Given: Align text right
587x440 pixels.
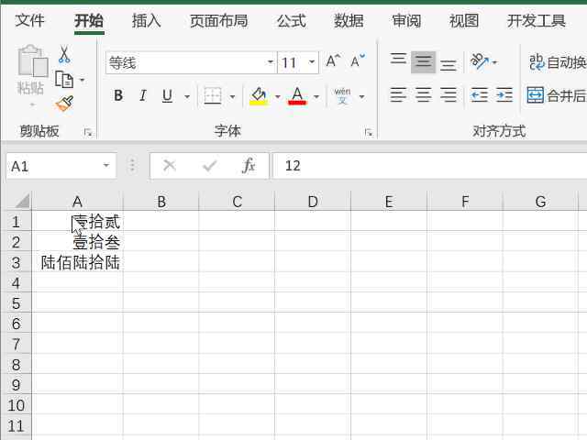Looking at the screenshot, I should [449, 94].
